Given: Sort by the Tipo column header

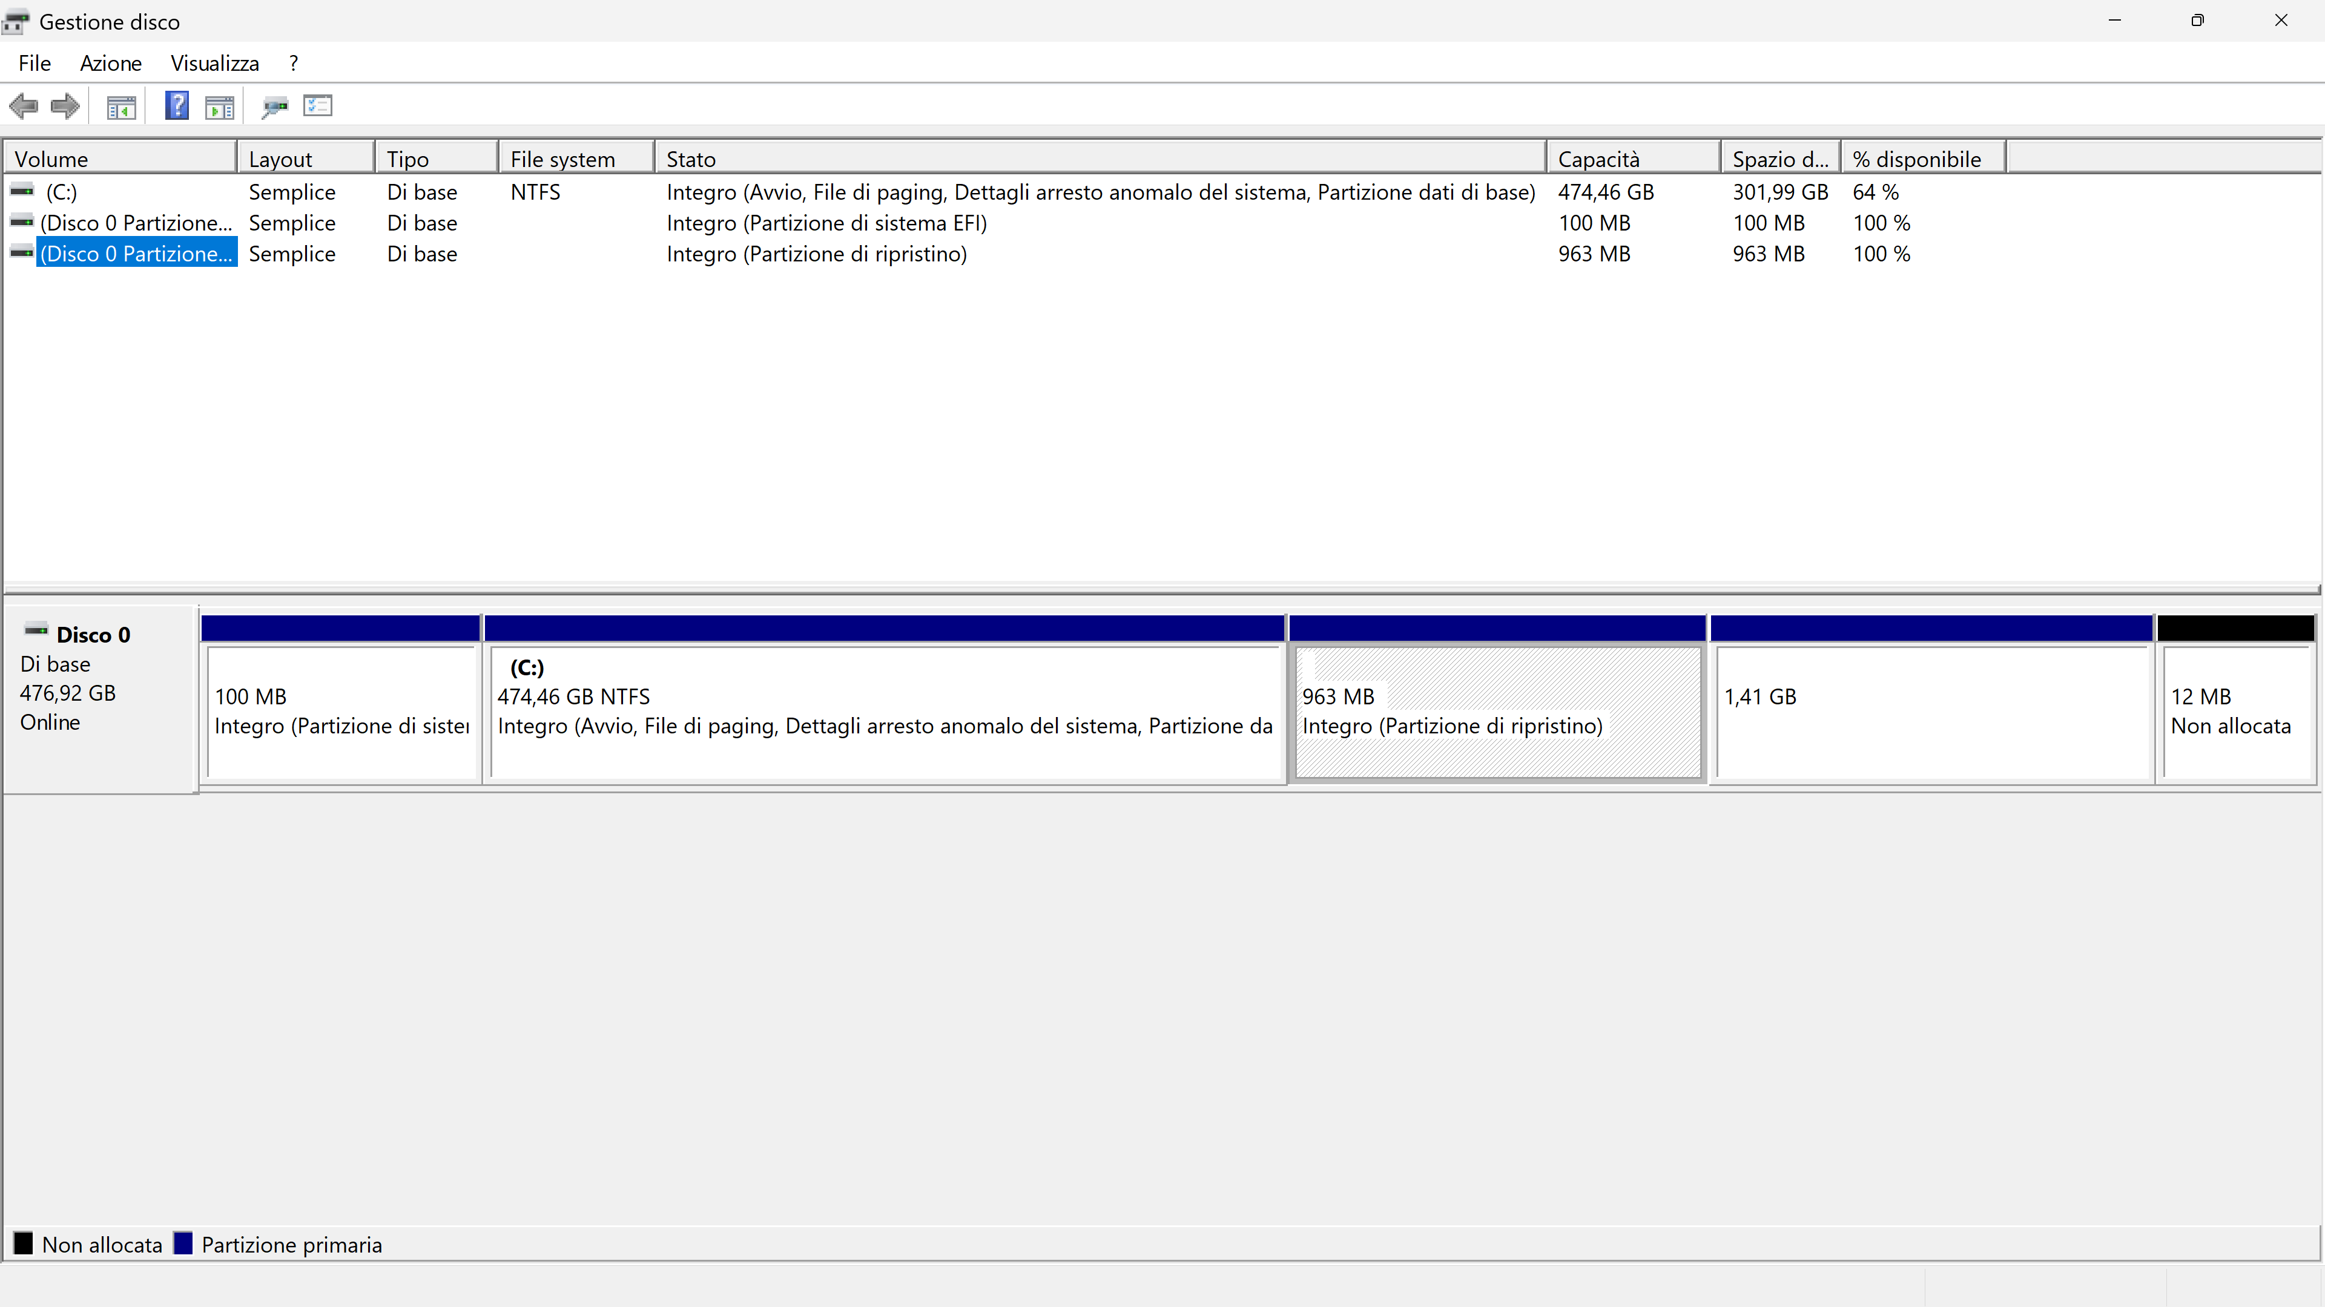Looking at the screenshot, I should coord(437,159).
